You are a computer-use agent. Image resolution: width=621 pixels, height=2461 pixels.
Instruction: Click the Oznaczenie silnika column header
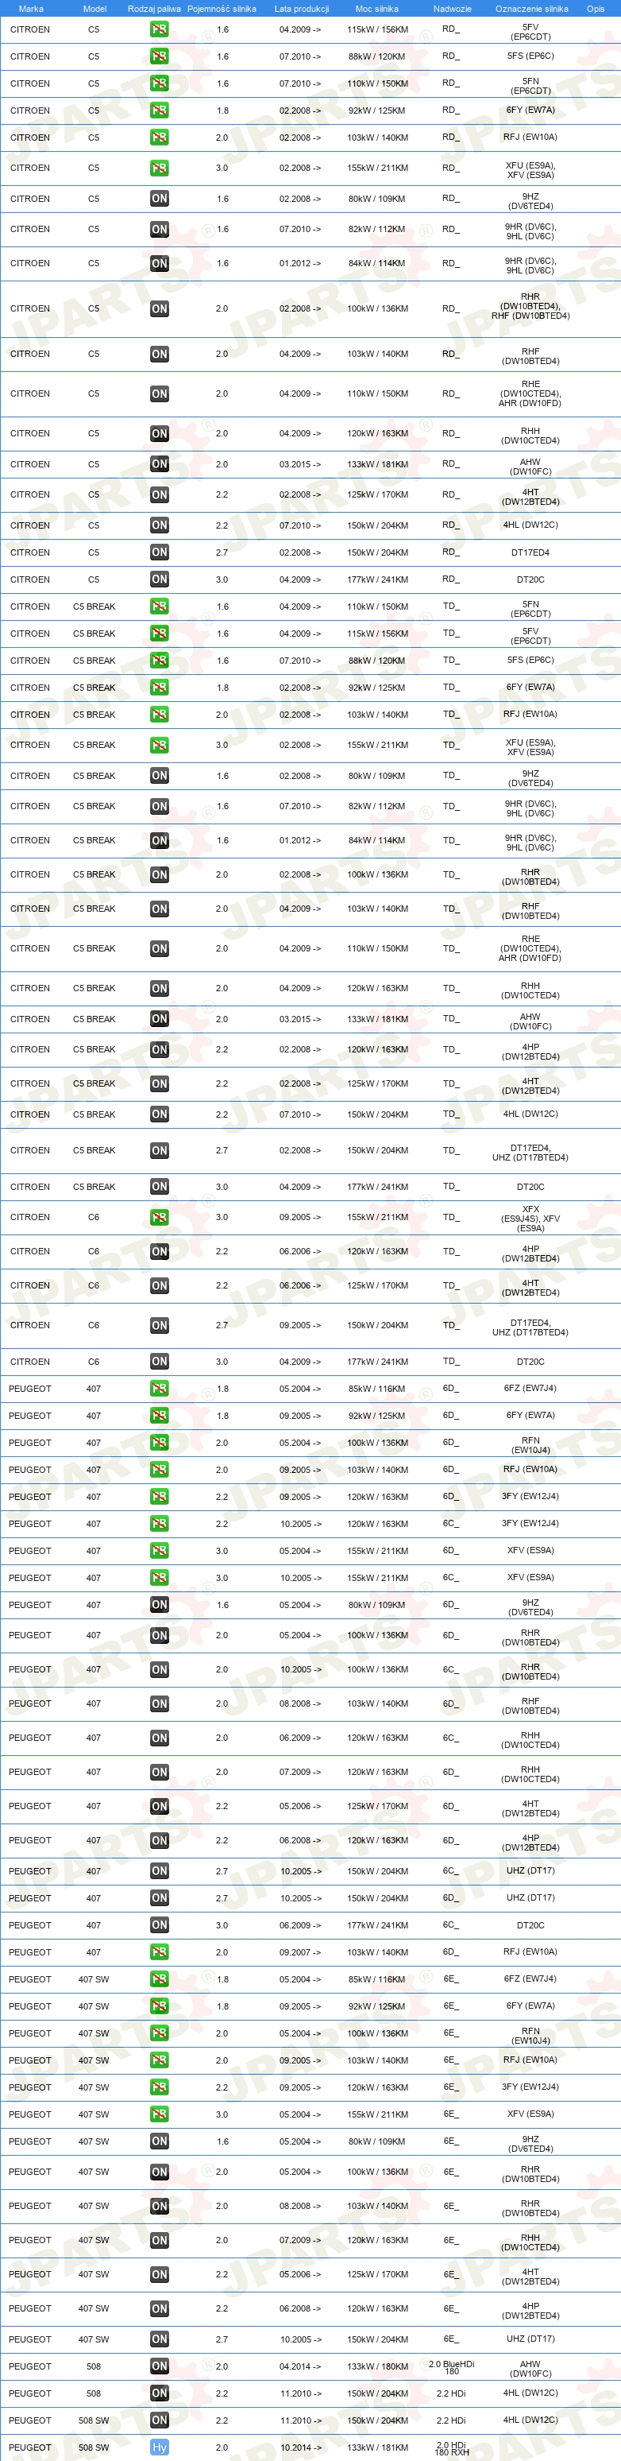tap(531, 9)
